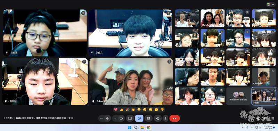278x131 pixels.
Task: Send the laughing face reaction
Action: tap(139, 109)
